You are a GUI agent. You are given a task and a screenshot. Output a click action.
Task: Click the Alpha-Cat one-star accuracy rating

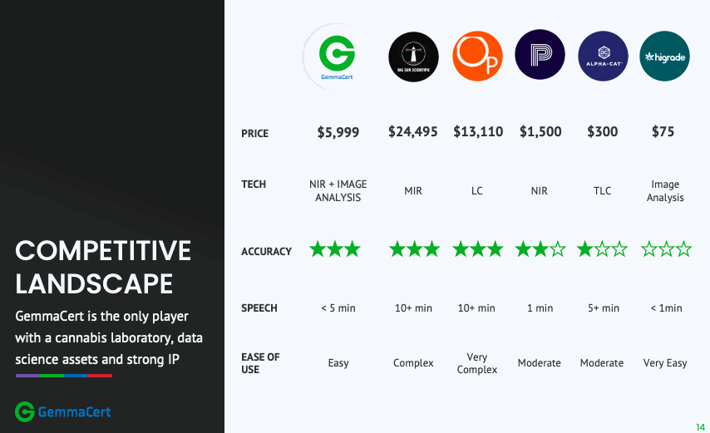click(602, 249)
